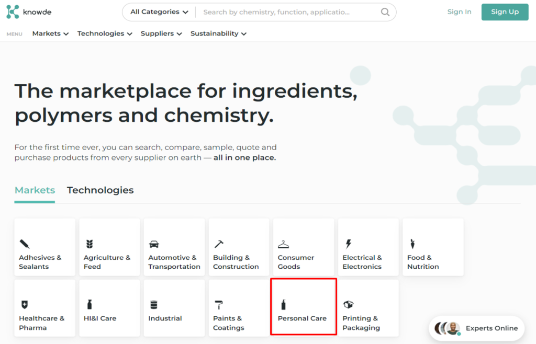Image resolution: width=536 pixels, height=344 pixels.
Task: Expand the All Categories dropdown
Action: [x=159, y=12]
